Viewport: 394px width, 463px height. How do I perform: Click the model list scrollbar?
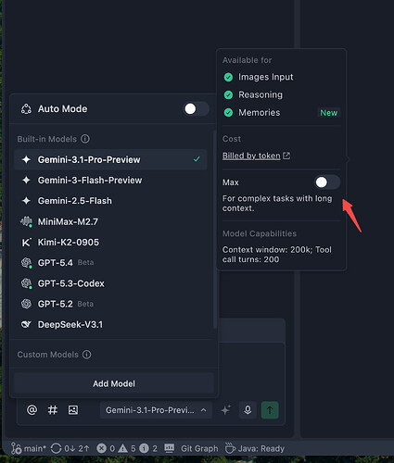point(215,230)
